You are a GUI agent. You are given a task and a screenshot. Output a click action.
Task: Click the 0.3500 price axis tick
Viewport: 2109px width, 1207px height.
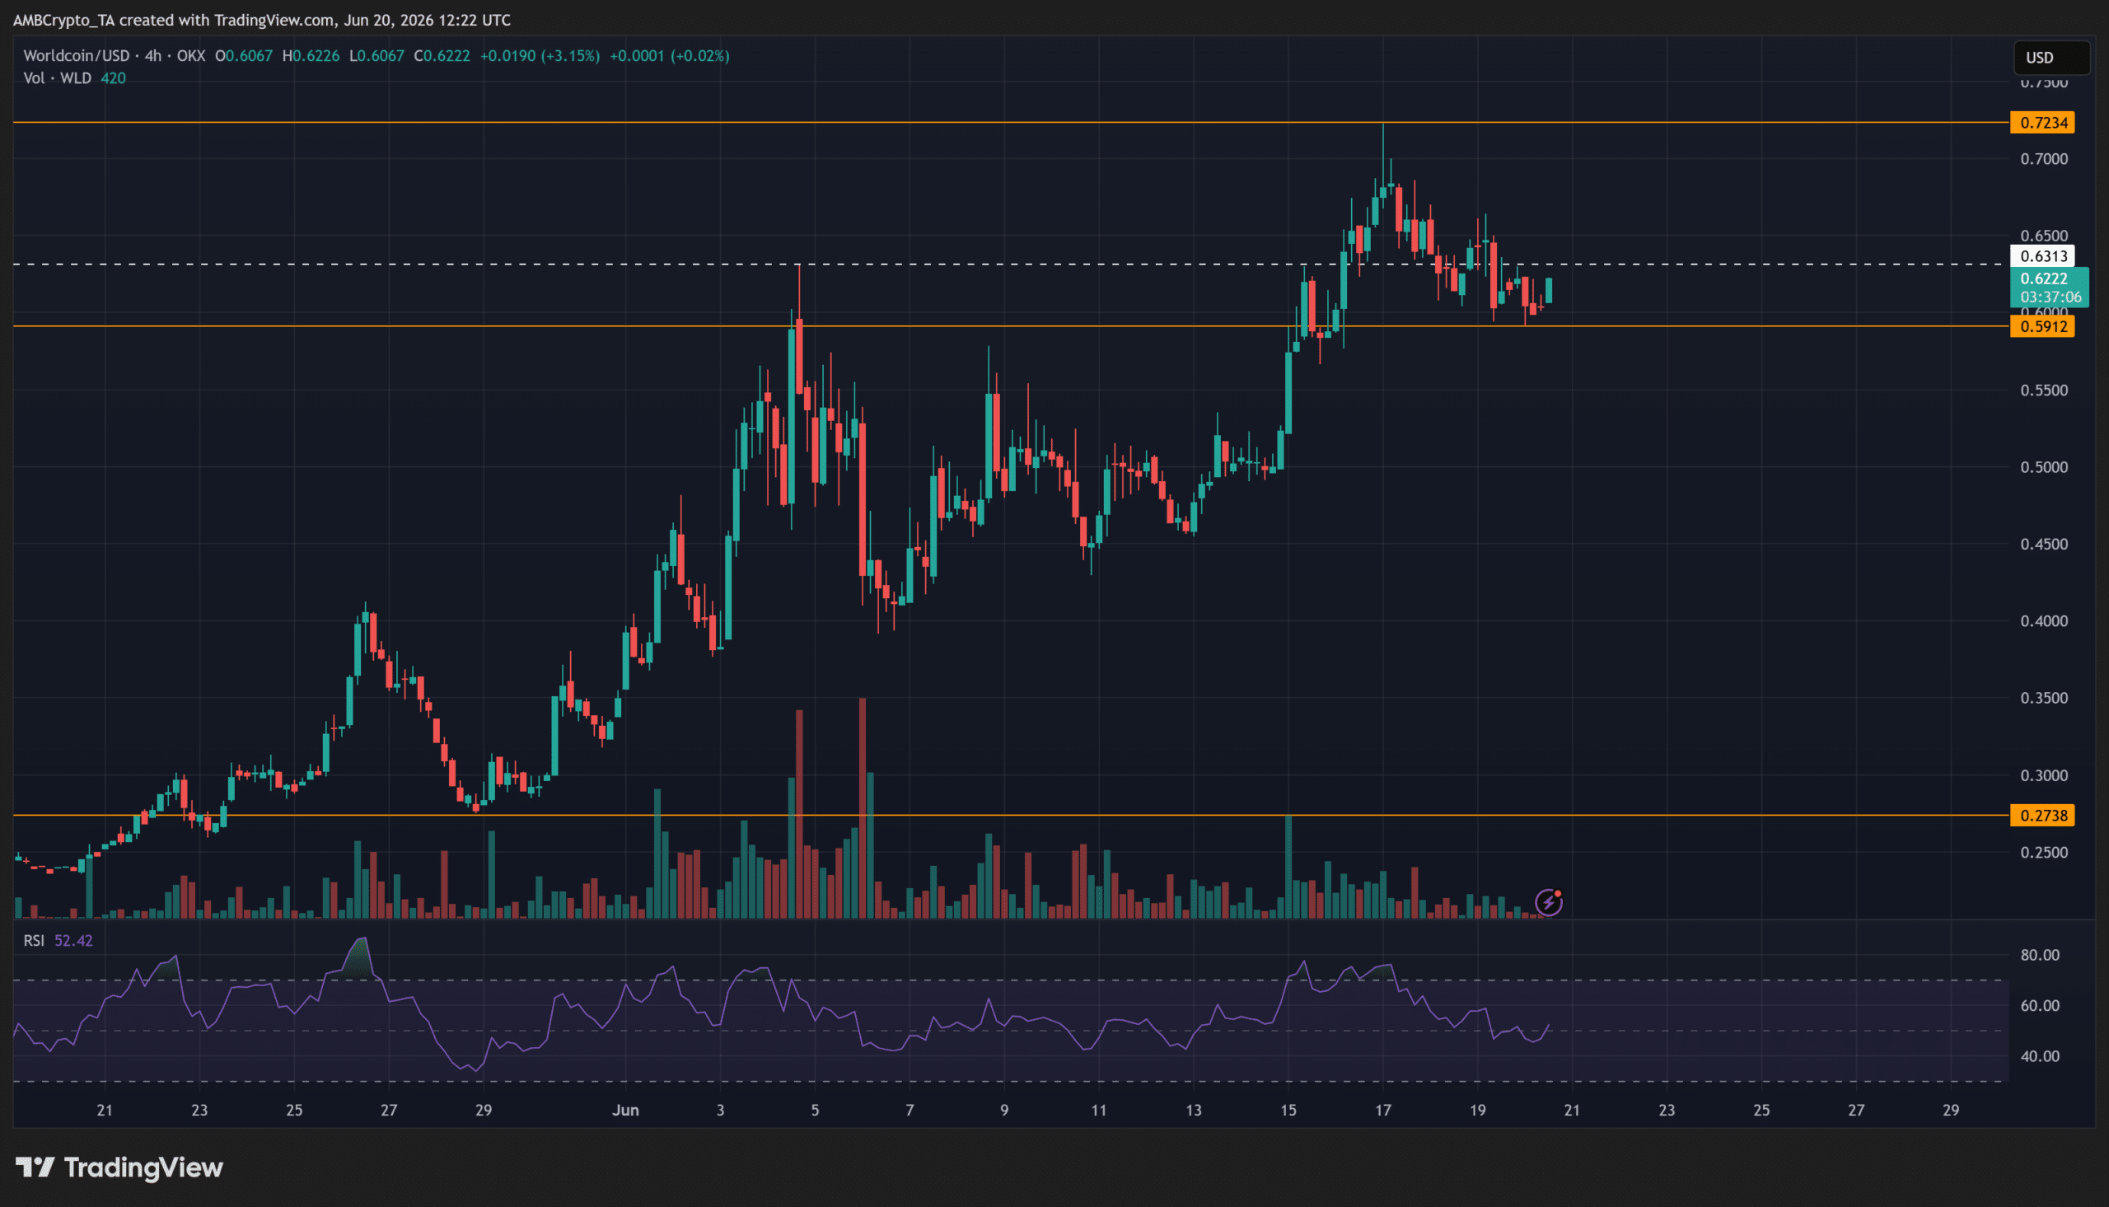[x=2044, y=698]
